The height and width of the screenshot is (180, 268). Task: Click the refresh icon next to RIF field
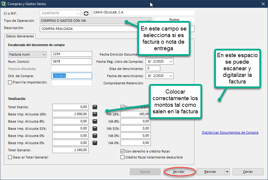[86, 13]
